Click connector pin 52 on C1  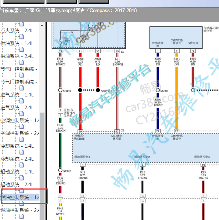tap(117, 132)
